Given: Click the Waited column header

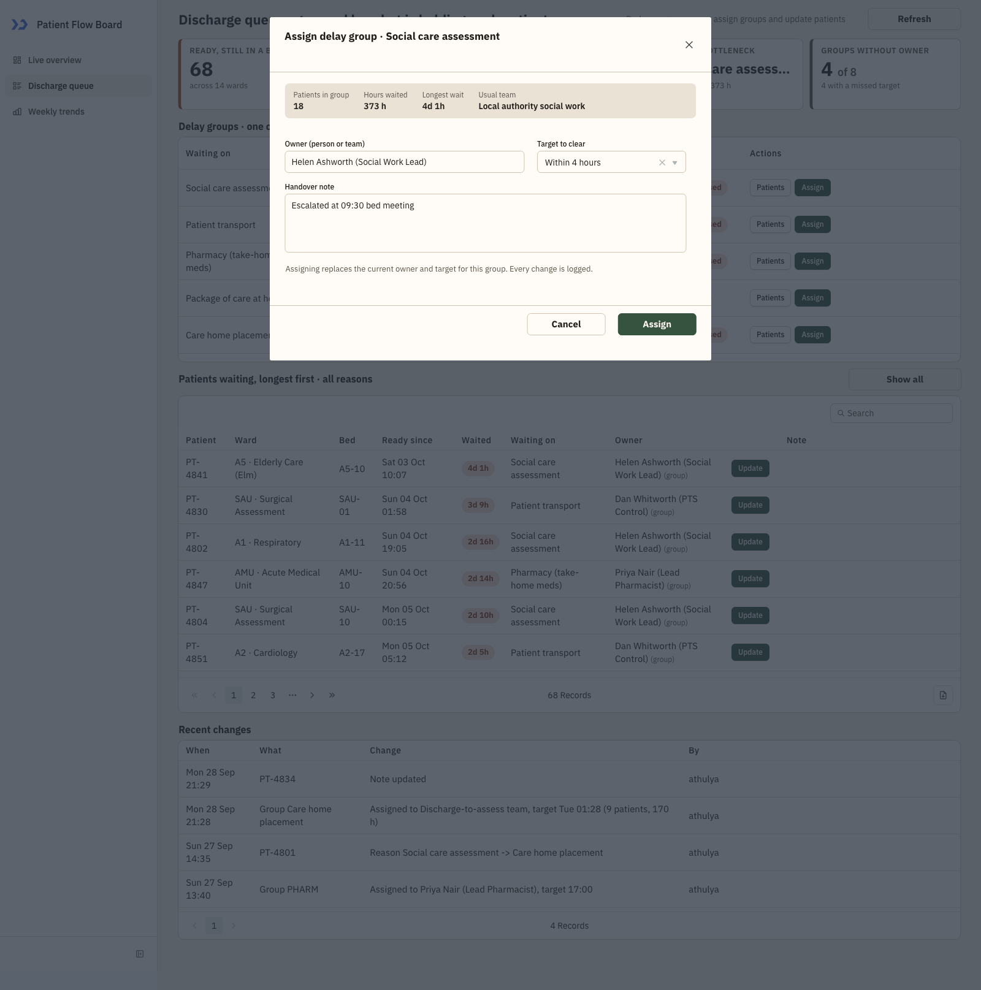Looking at the screenshot, I should [x=476, y=440].
